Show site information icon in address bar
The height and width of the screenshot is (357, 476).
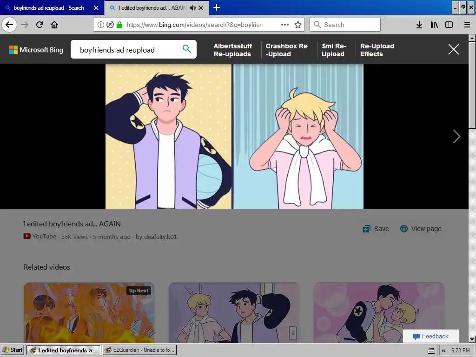(x=101, y=25)
